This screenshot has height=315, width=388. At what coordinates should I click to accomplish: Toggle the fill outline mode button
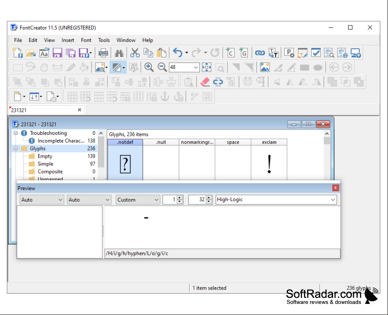tap(116, 67)
